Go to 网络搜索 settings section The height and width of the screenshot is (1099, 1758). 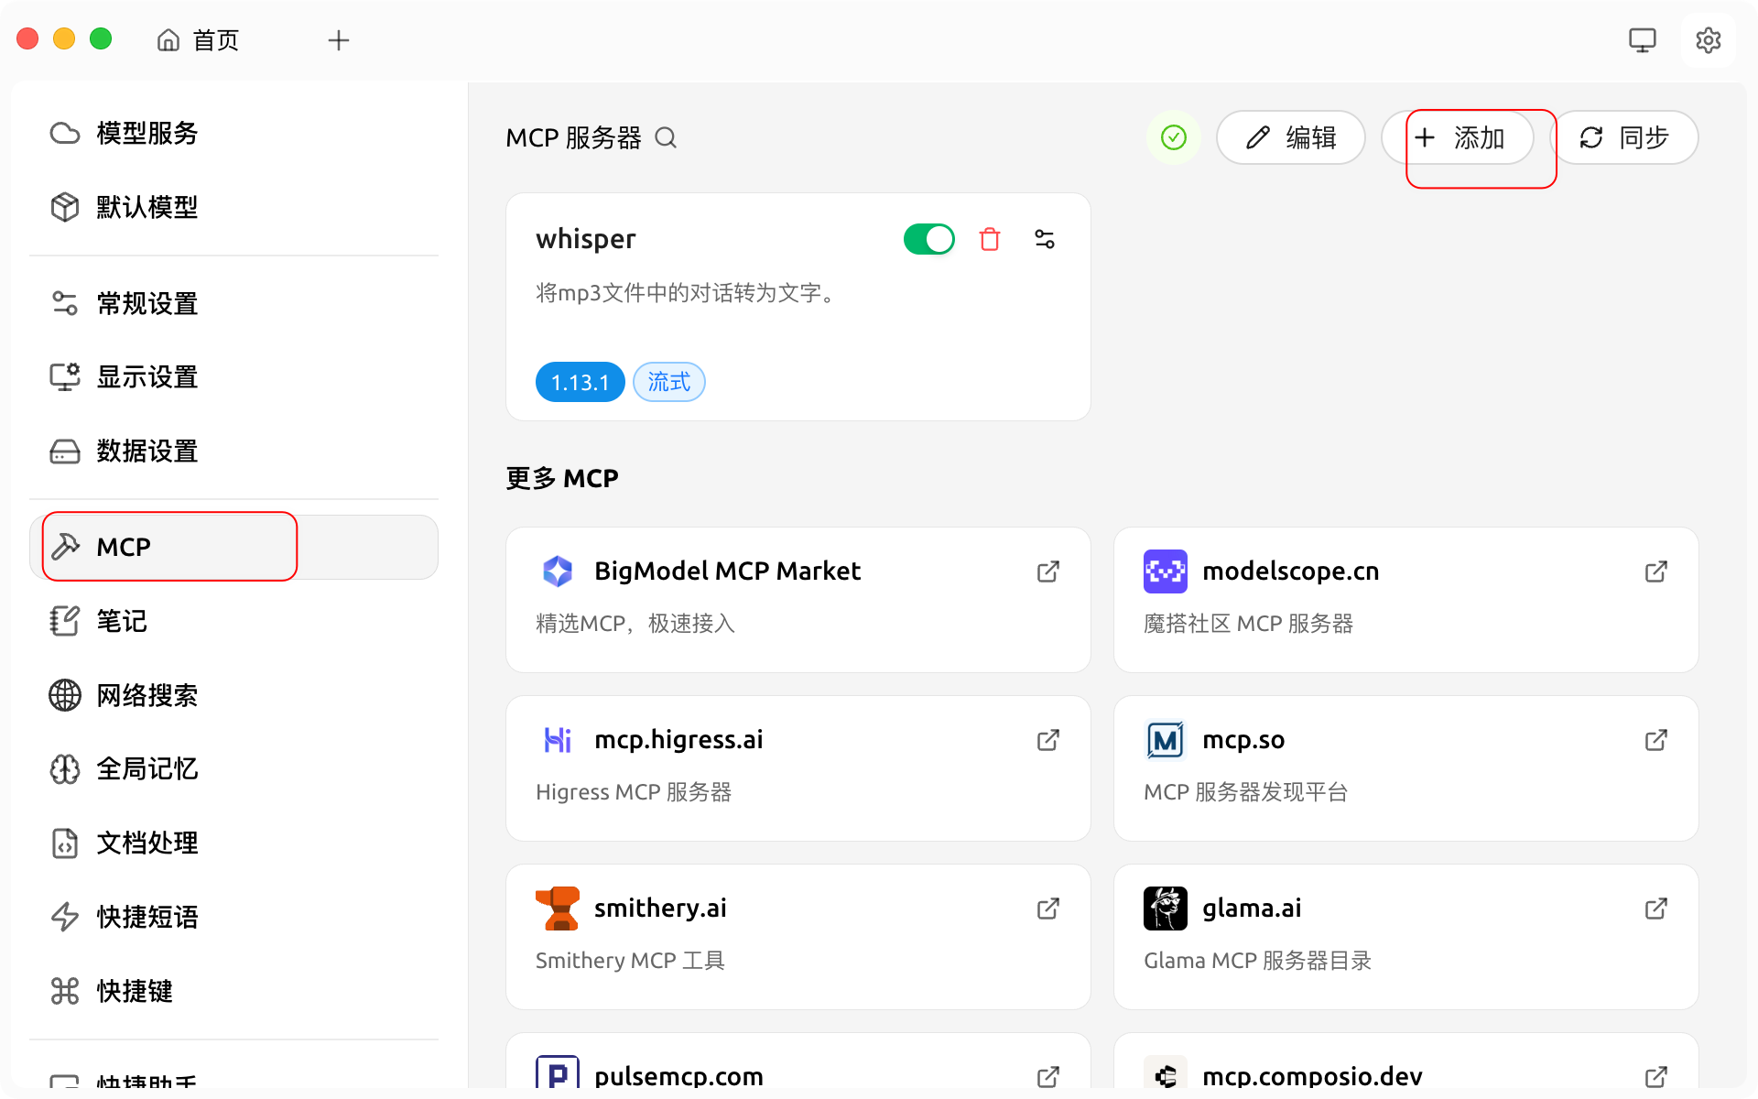point(146,695)
